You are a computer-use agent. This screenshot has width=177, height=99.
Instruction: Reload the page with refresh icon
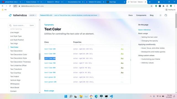pyautogui.click(x=10, y=6)
